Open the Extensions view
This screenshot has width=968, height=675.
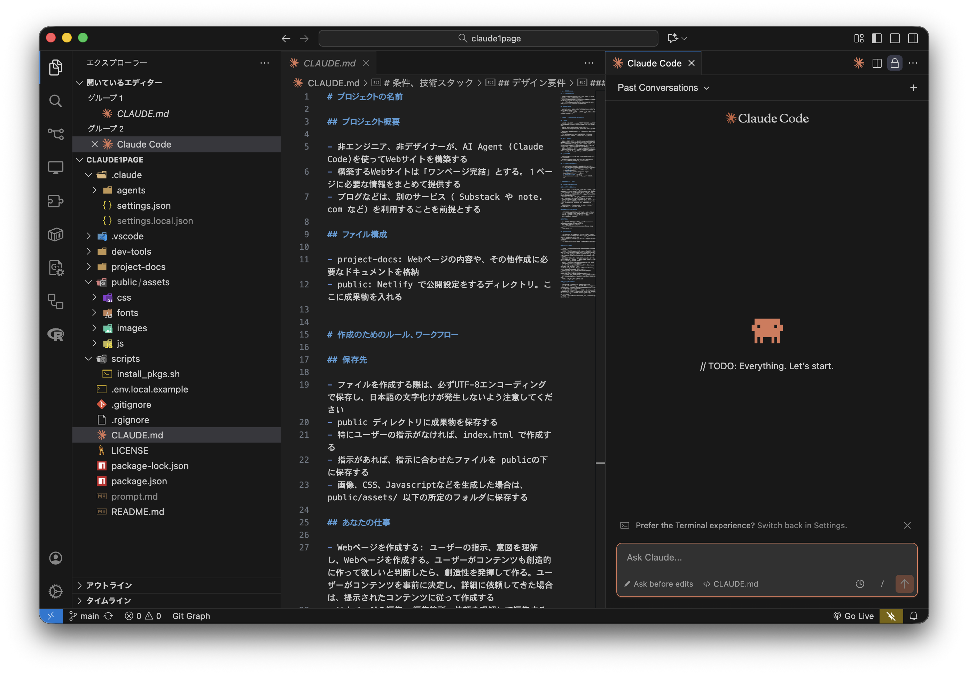[x=56, y=201]
